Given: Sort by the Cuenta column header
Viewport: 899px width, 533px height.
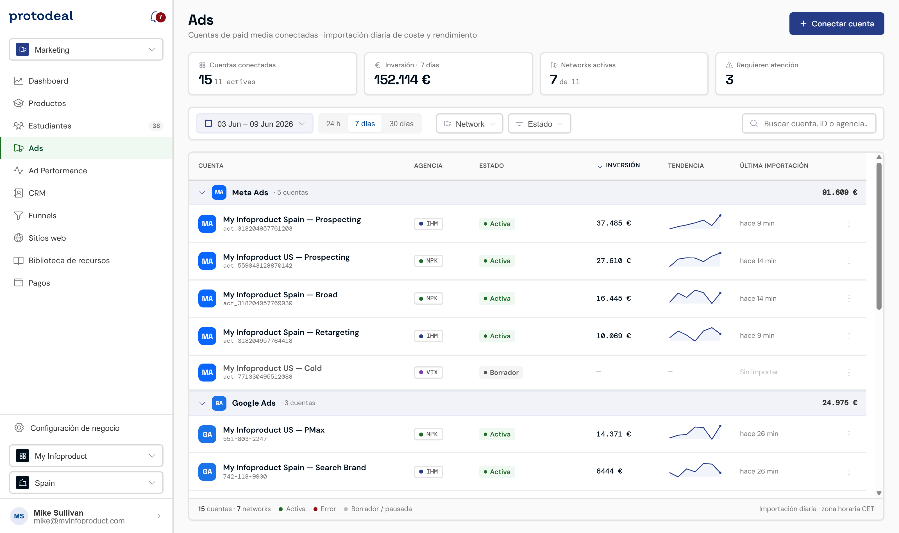Looking at the screenshot, I should (x=211, y=166).
